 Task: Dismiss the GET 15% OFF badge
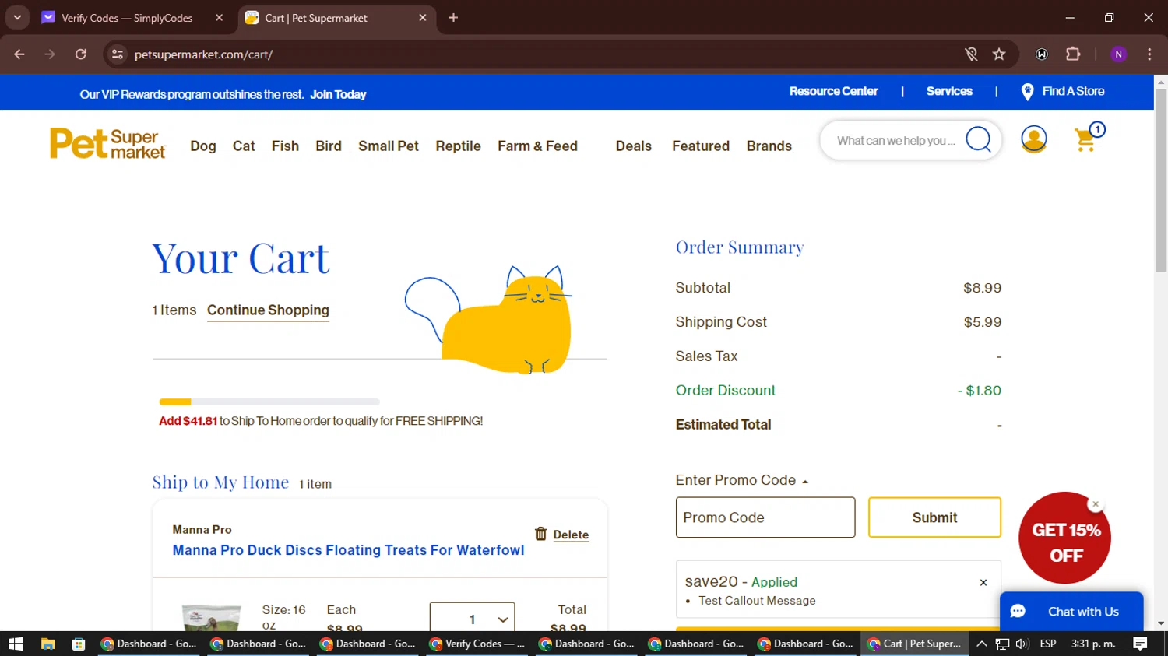point(1096,504)
